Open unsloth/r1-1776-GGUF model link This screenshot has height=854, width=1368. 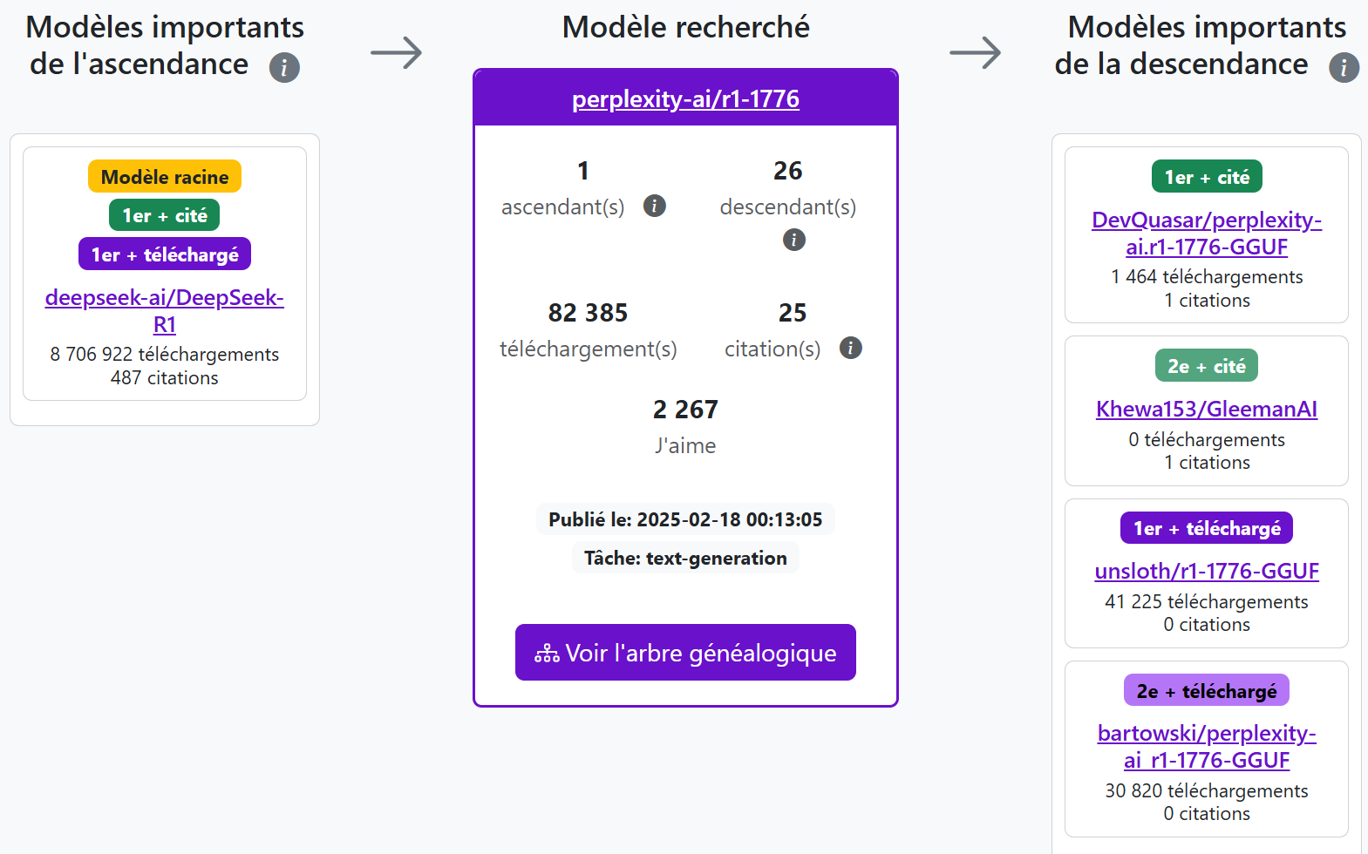click(1207, 571)
